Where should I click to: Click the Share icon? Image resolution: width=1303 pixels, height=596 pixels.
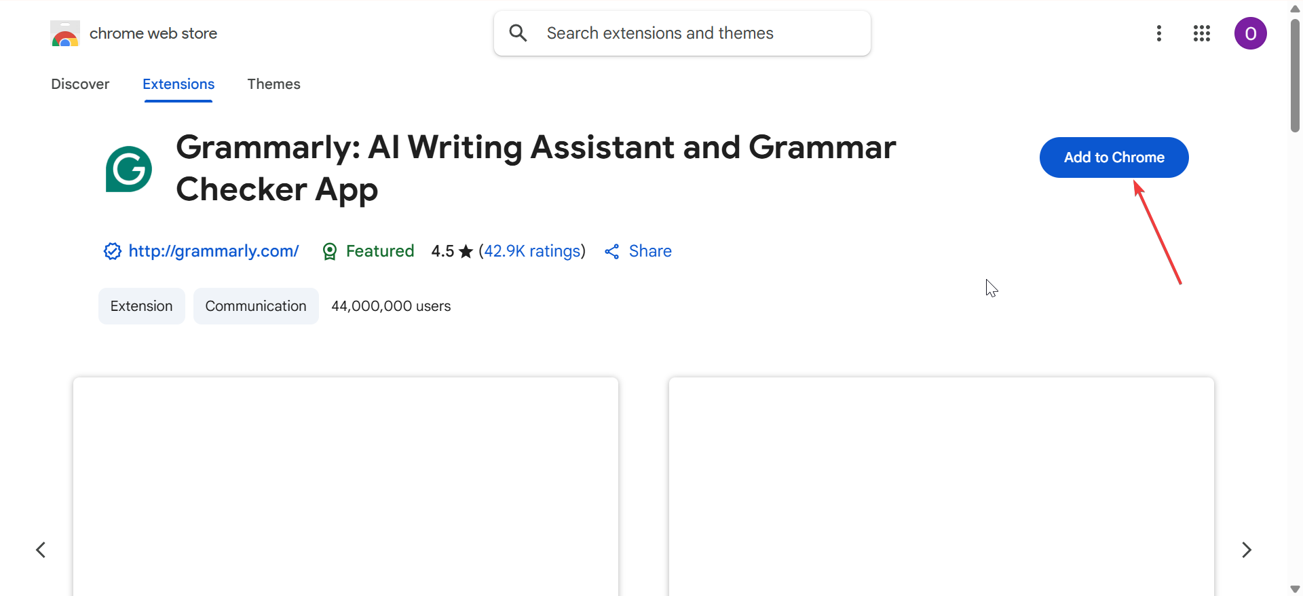(x=612, y=252)
